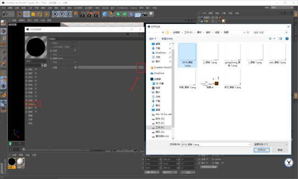Click the Render to picture viewer clapperboard

tap(89, 14)
